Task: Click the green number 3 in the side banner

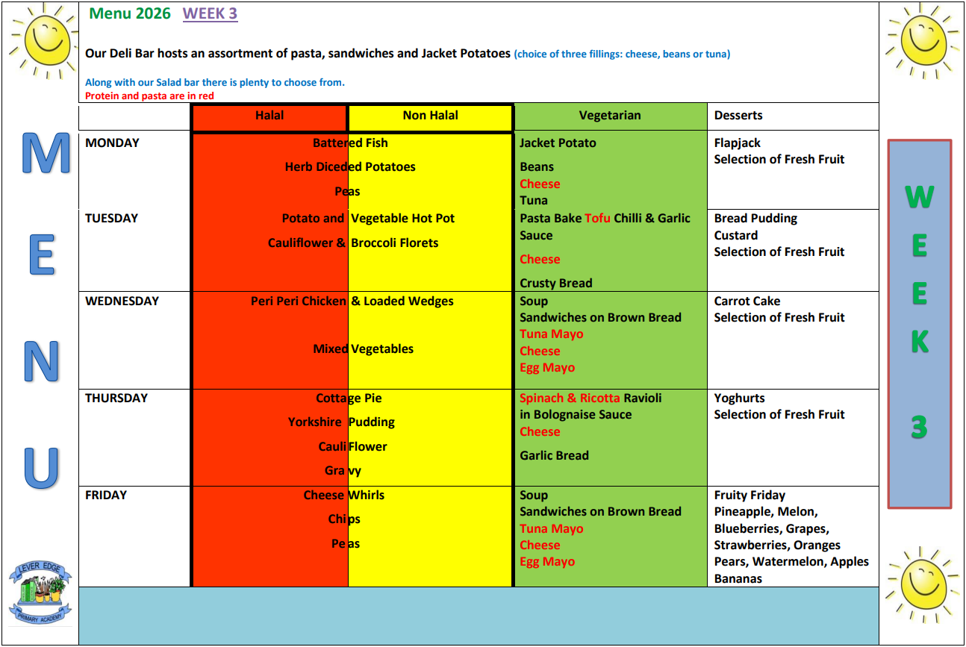Action: (x=919, y=428)
